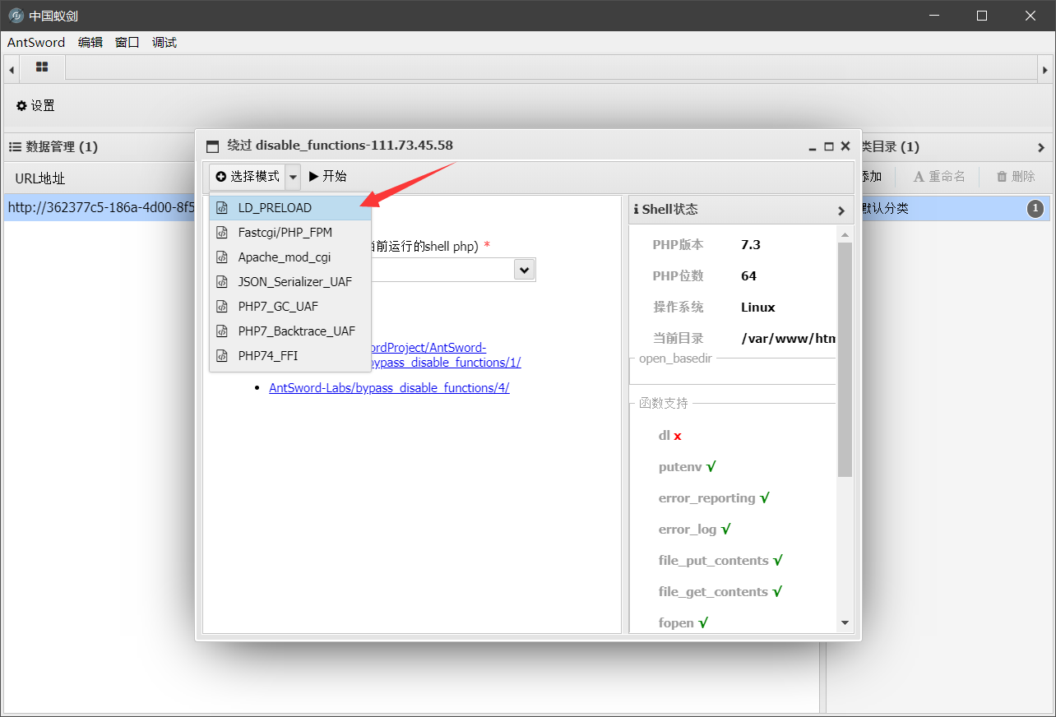Screen dimensions: 1056x717
Task: Open the 调试 menu
Action: pos(164,43)
